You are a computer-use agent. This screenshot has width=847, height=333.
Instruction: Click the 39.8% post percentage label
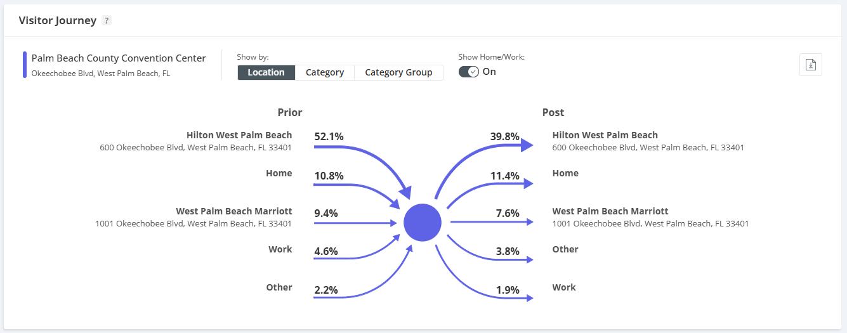[504, 136]
